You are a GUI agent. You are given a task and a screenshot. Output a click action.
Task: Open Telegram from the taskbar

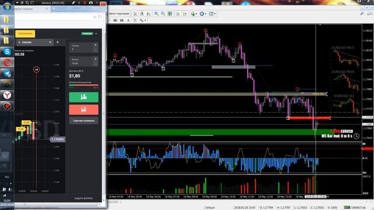(7, 73)
